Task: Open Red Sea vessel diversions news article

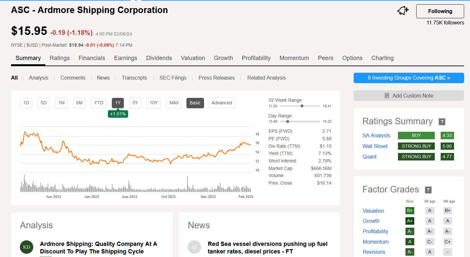Action: pyautogui.click(x=268, y=248)
